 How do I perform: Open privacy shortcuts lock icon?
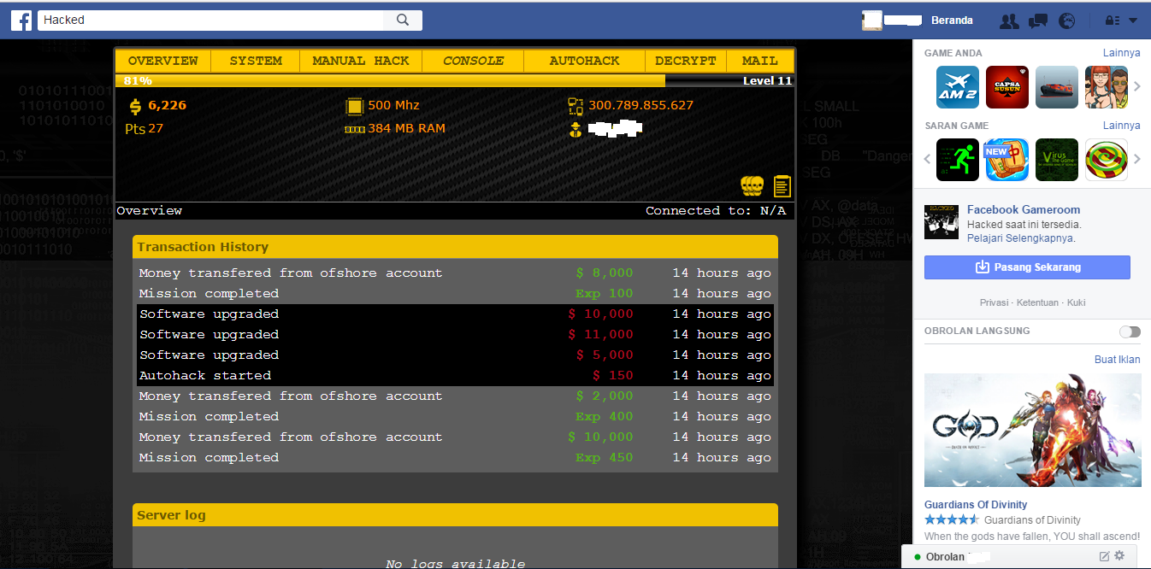coord(1113,21)
